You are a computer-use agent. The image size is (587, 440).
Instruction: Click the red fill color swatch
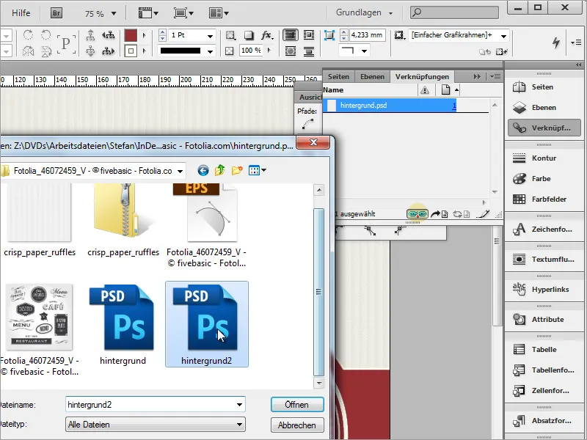[131, 35]
